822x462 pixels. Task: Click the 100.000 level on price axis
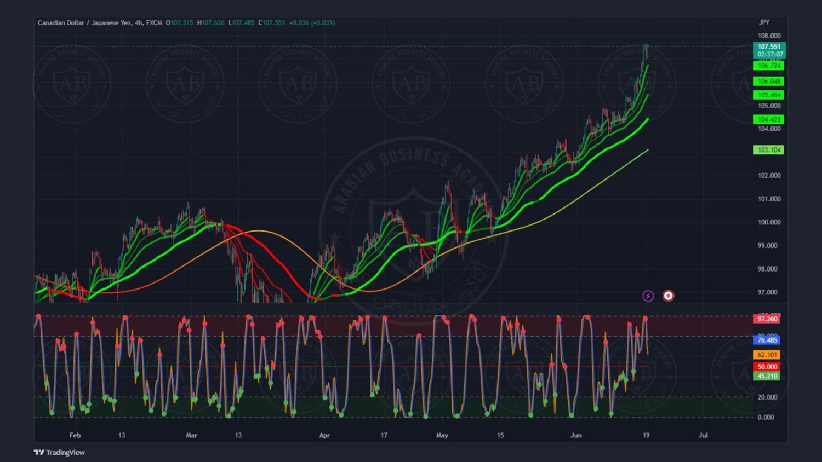[769, 222]
